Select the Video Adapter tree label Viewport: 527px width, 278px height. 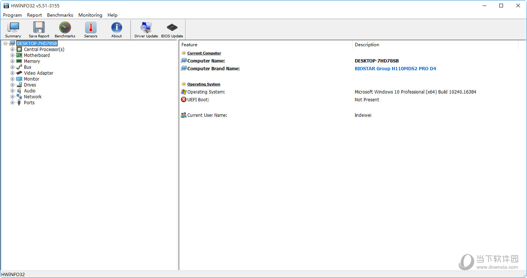tap(38, 73)
